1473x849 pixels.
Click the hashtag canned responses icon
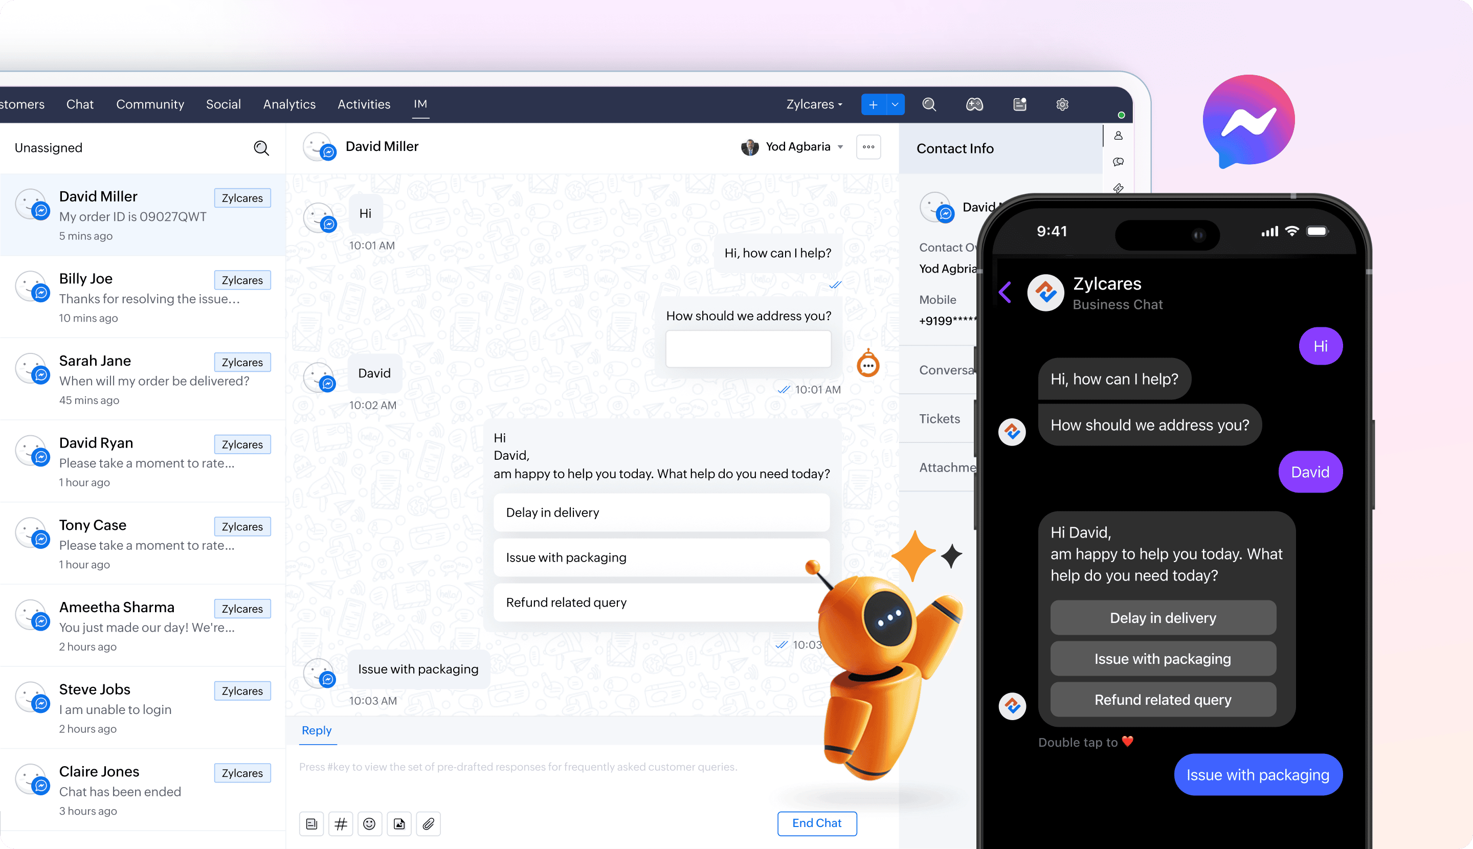pos(341,823)
